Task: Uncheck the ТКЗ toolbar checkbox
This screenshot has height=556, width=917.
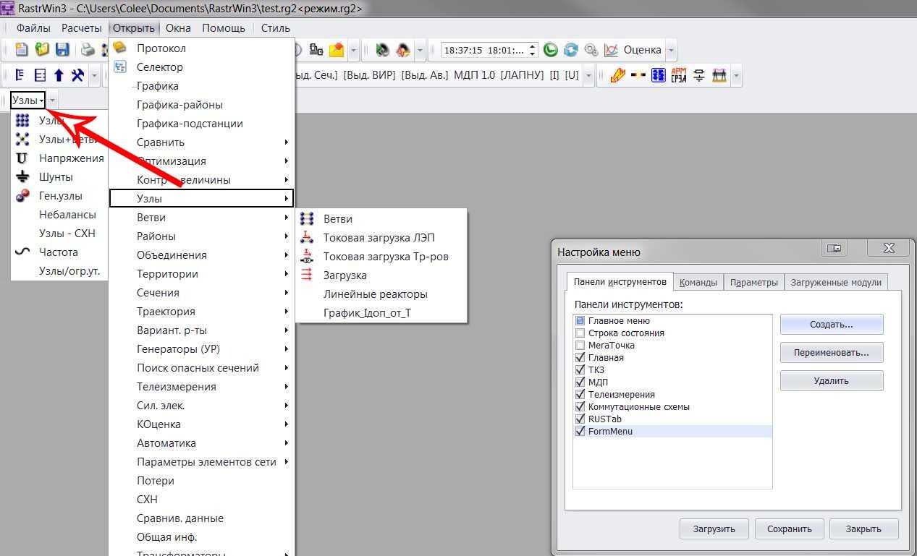Action: (580, 370)
